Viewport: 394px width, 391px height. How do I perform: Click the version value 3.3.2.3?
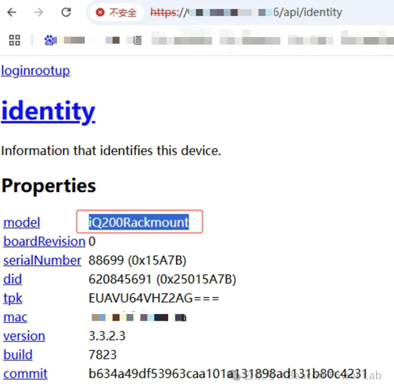point(107,336)
